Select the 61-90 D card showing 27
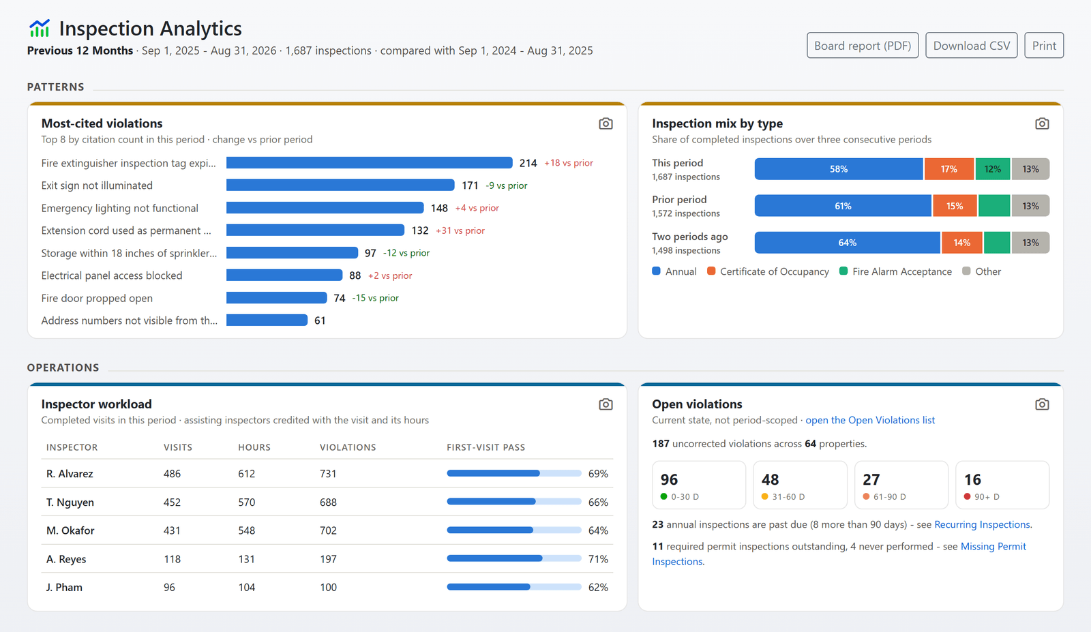 [x=901, y=485]
